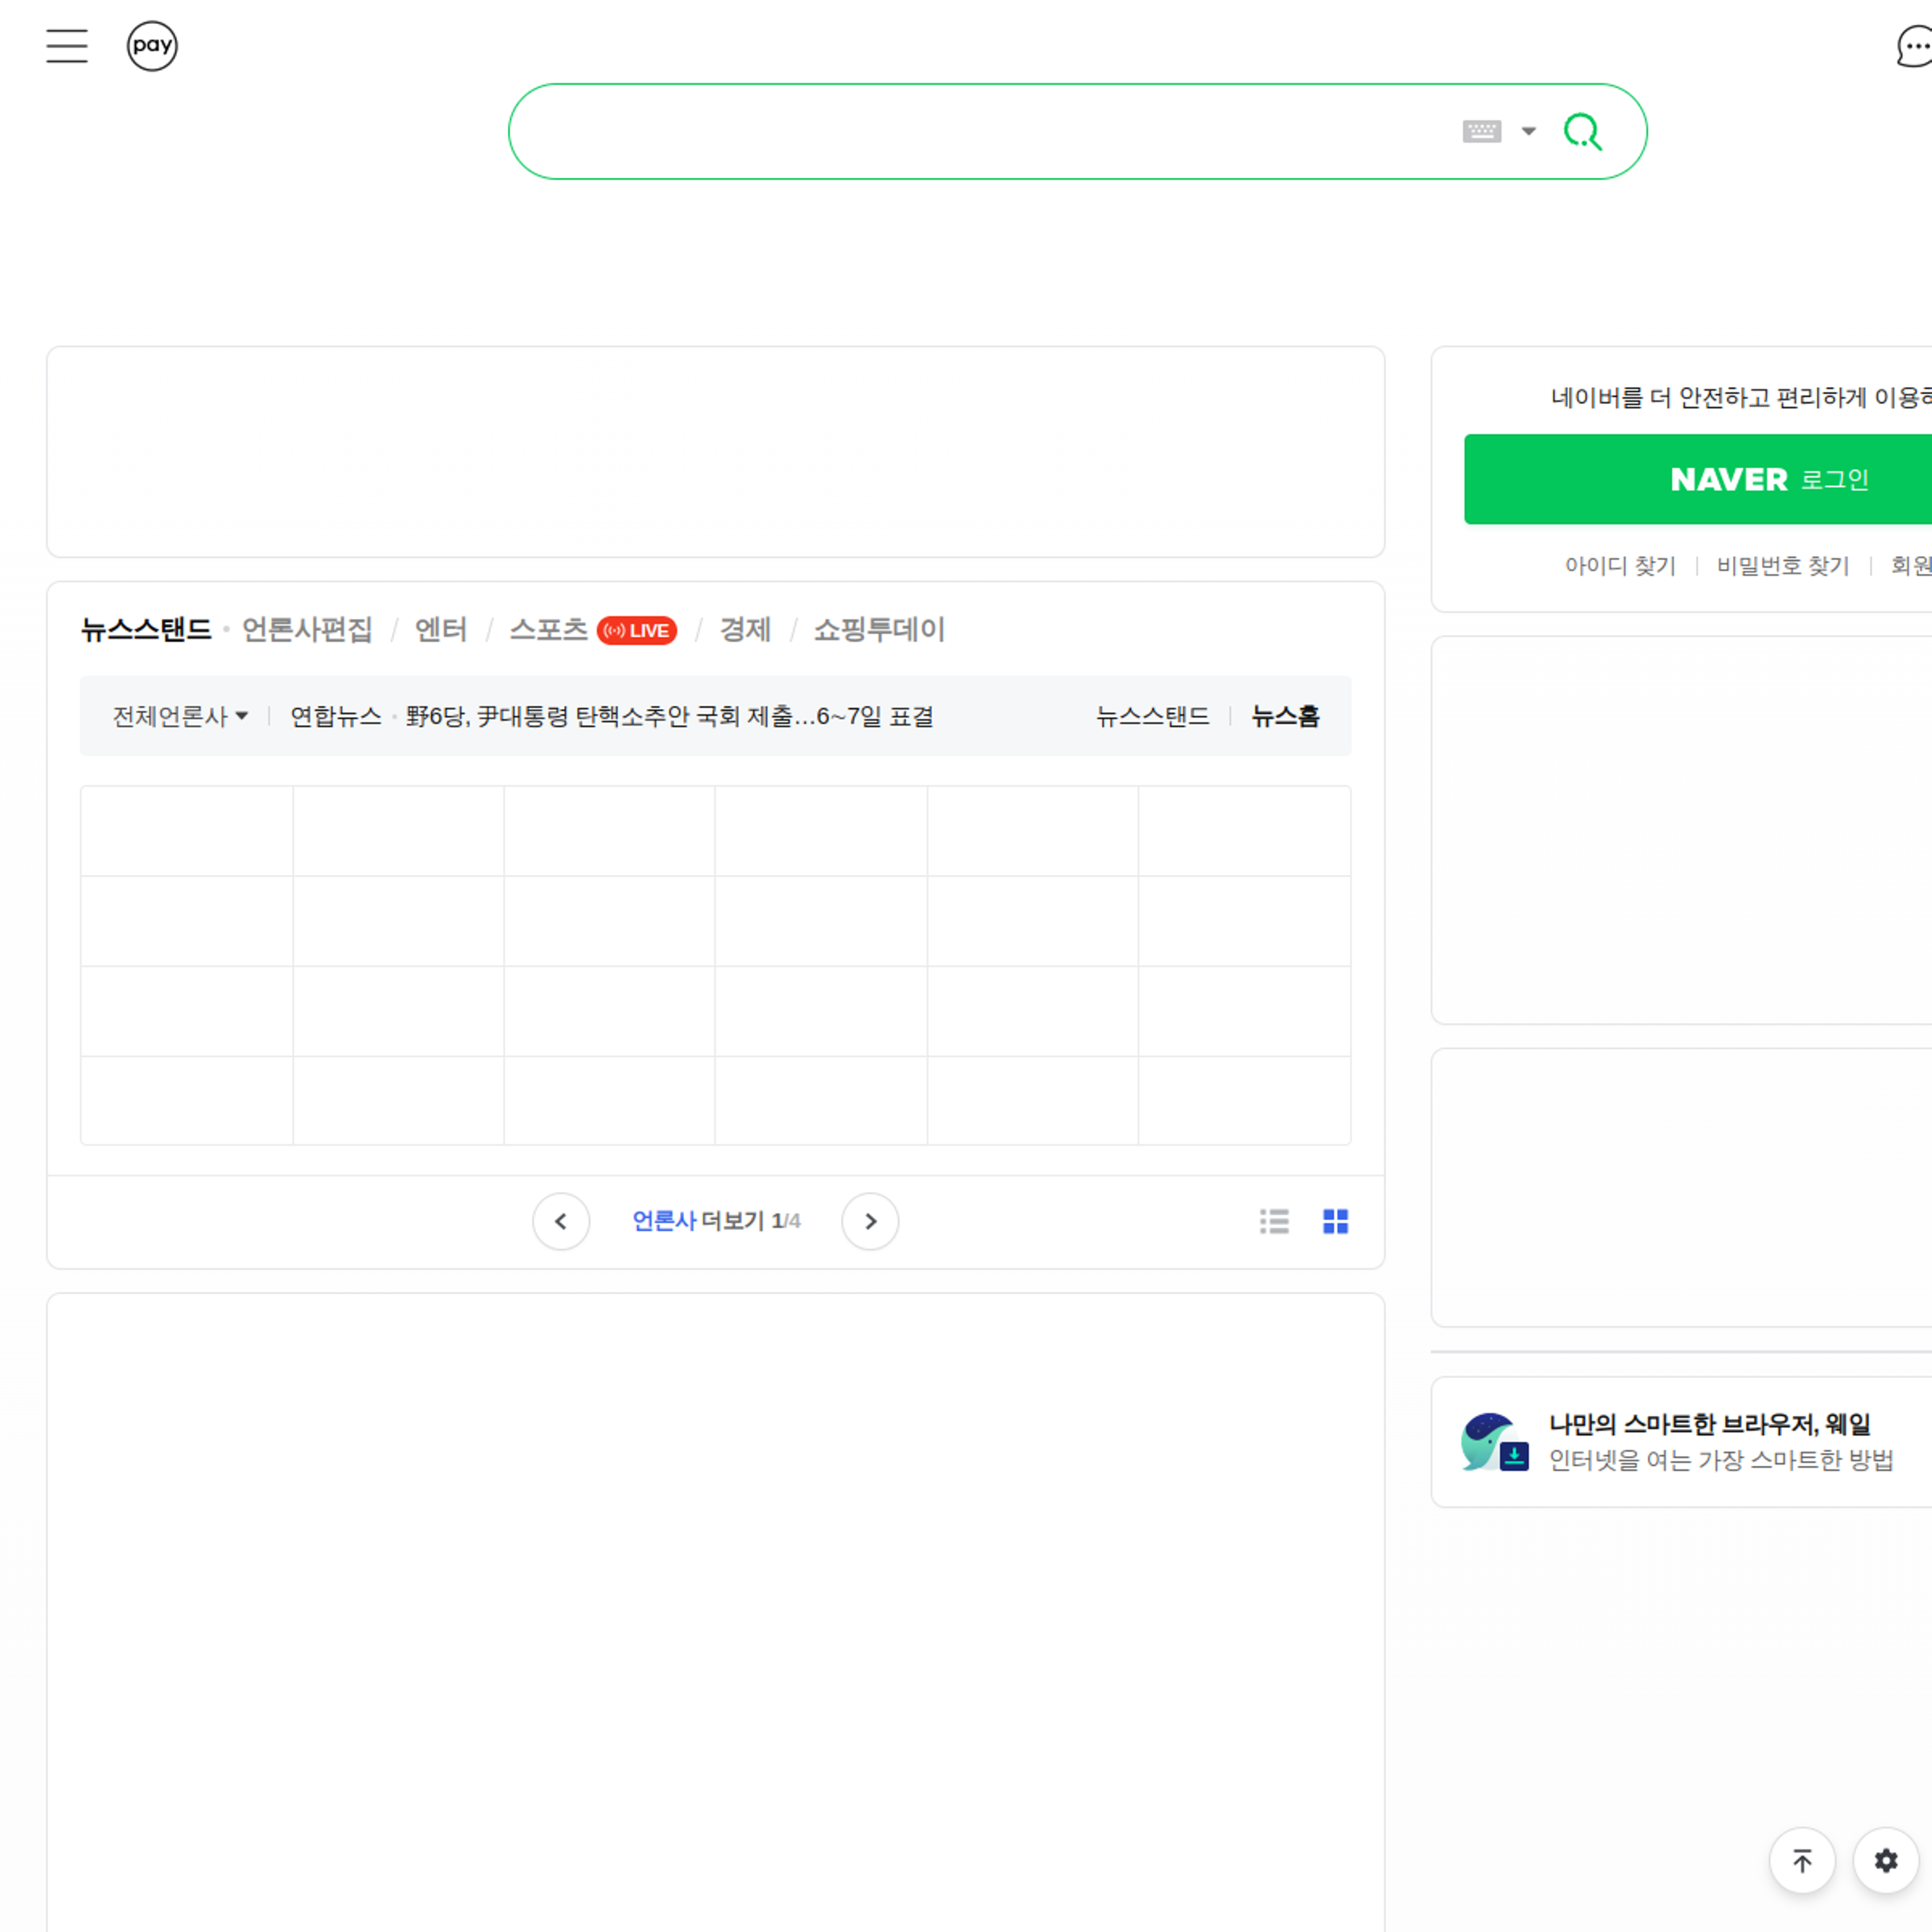Screen dimensions: 1932x1932
Task: Open 뉴스스탠드 link in news bar
Action: (1152, 716)
